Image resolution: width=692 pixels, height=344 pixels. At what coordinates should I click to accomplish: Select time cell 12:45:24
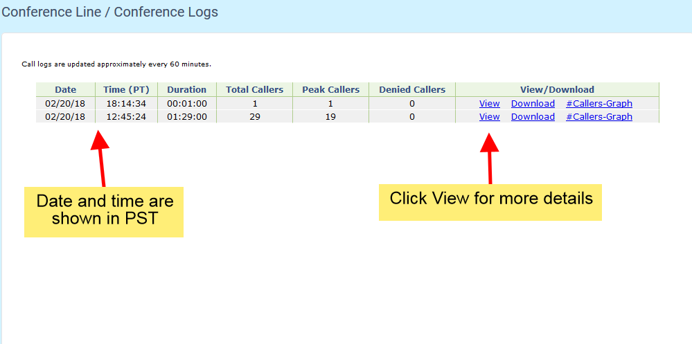(x=126, y=117)
